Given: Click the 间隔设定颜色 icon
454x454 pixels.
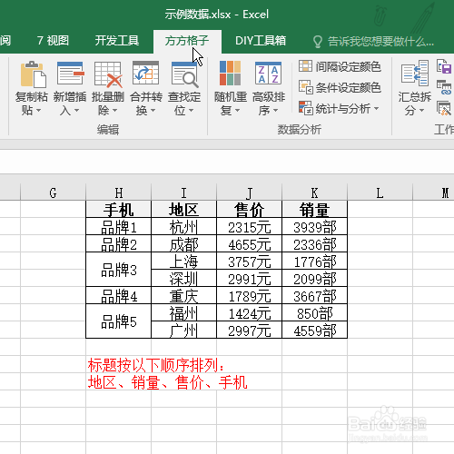Looking at the screenshot, I should (305, 66).
